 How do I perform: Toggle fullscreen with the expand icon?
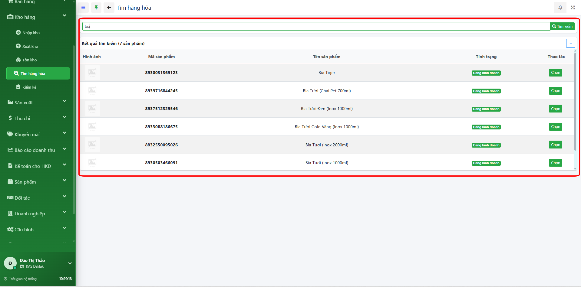pyautogui.click(x=573, y=8)
